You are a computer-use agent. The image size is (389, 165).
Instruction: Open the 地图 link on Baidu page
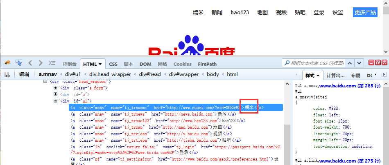coord(262,12)
